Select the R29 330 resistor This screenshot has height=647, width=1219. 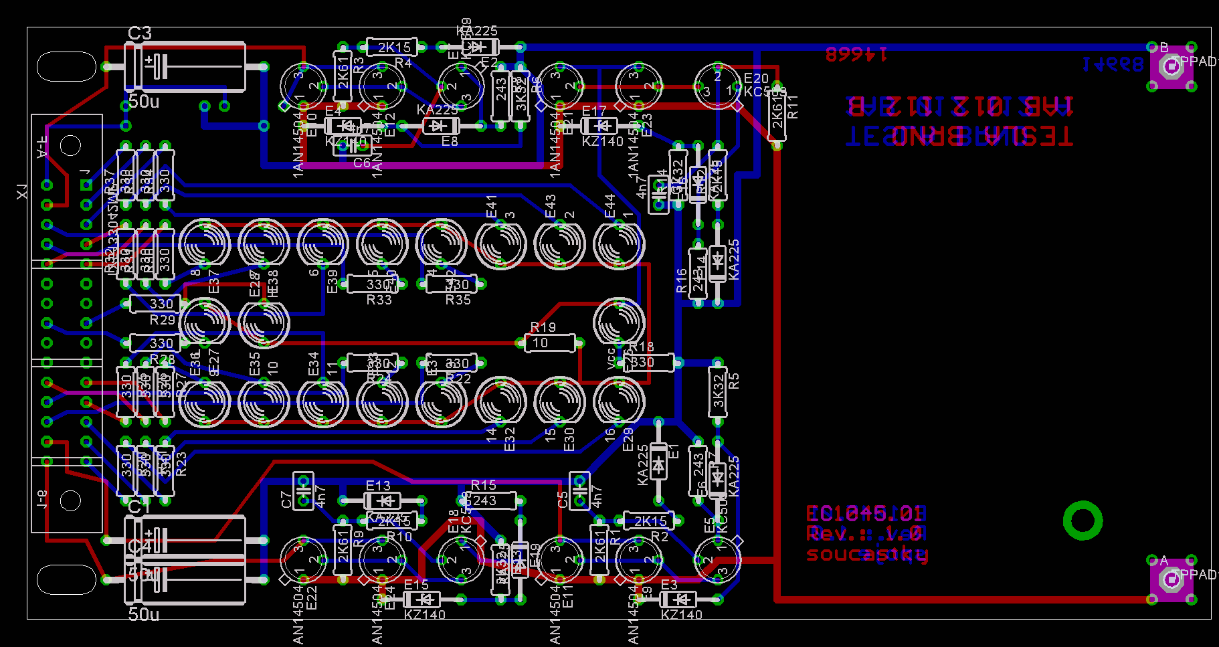pos(155,304)
